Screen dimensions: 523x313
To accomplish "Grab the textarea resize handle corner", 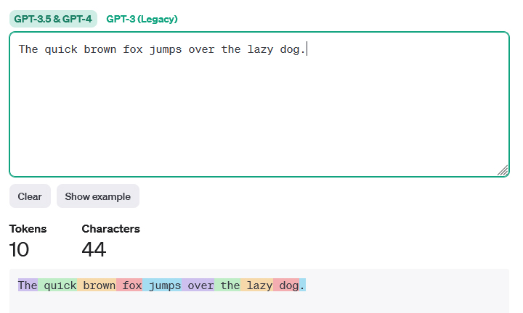I will click(503, 170).
